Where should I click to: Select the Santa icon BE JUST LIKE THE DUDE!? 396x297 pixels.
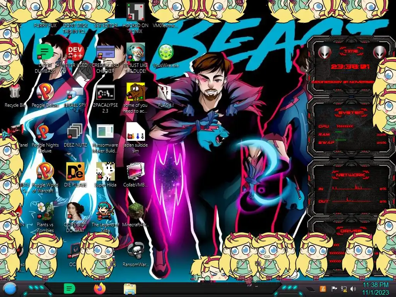(136, 52)
